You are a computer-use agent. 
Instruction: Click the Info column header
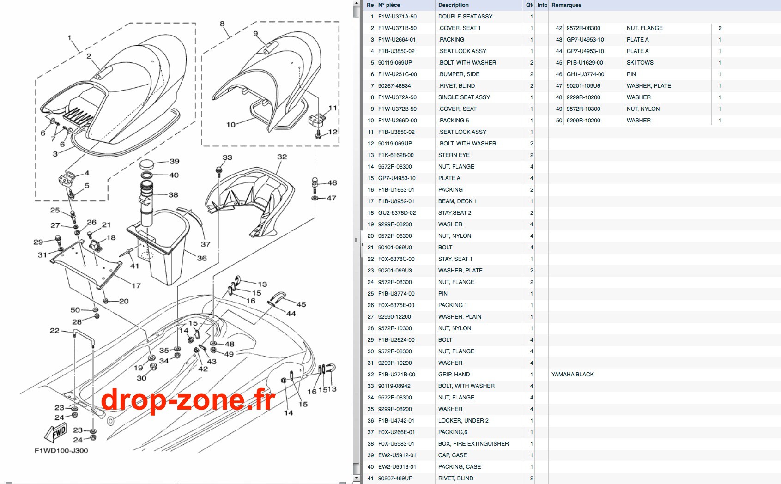542,5
